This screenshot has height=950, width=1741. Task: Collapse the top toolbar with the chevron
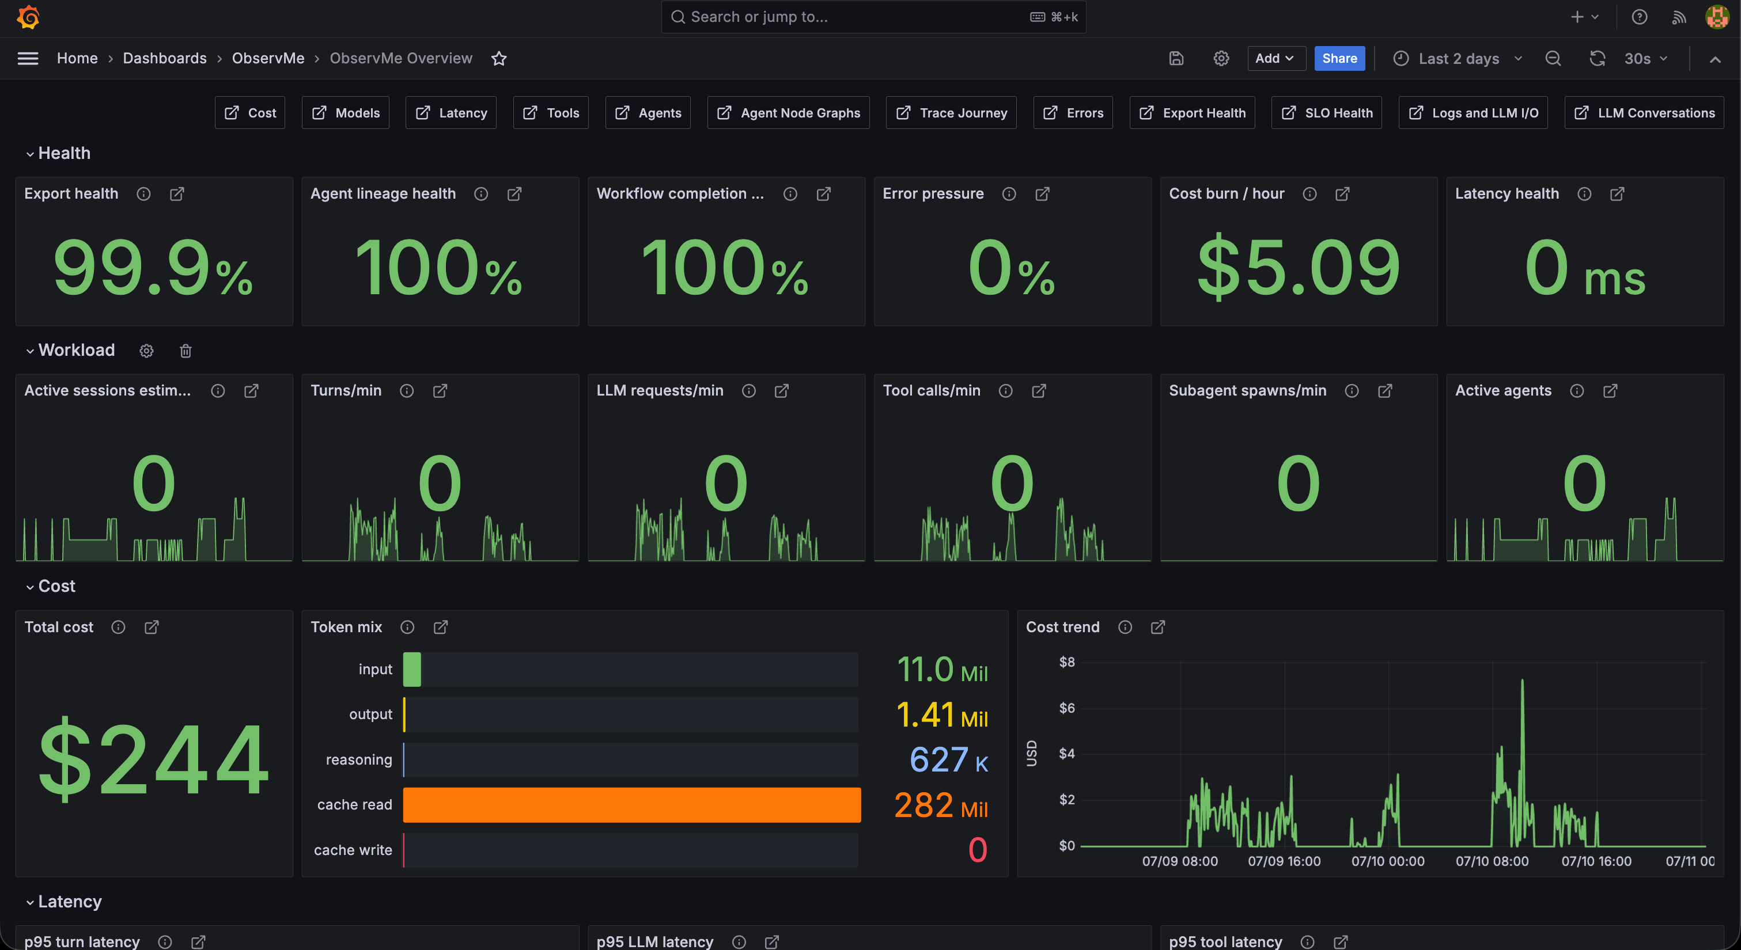(1715, 59)
